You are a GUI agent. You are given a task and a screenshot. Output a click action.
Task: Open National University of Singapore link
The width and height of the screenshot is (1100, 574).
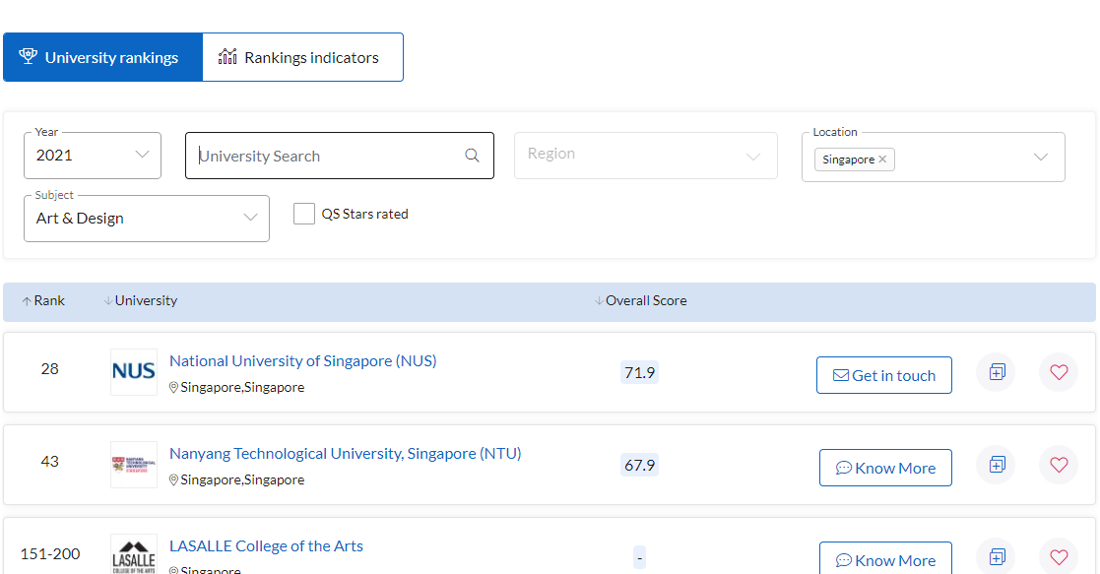302,361
